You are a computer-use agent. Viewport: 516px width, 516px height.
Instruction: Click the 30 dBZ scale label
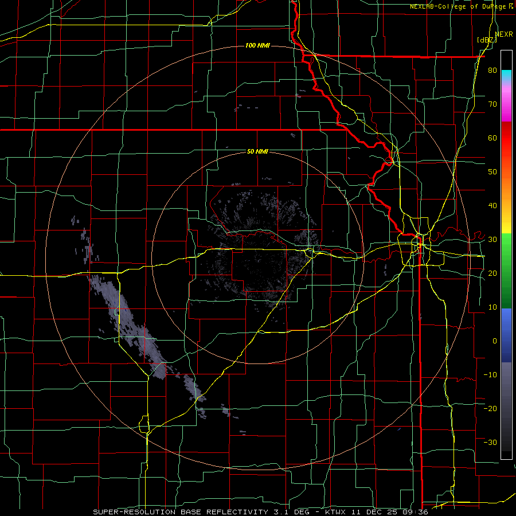tap(492, 240)
